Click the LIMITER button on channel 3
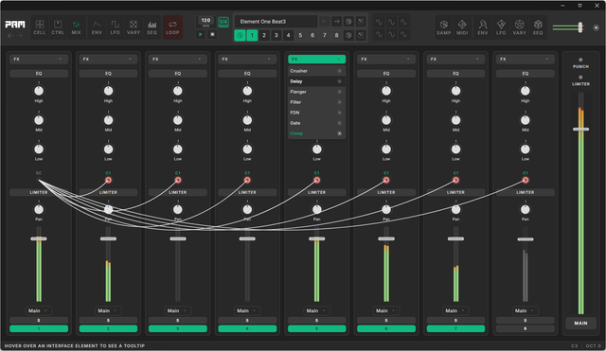The height and width of the screenshot is (351, 606). pyautogui.click(x=178, y=192)
